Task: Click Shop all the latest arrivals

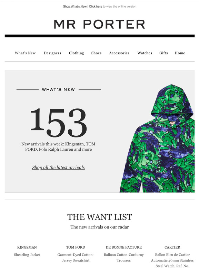Action: (58, 168)
